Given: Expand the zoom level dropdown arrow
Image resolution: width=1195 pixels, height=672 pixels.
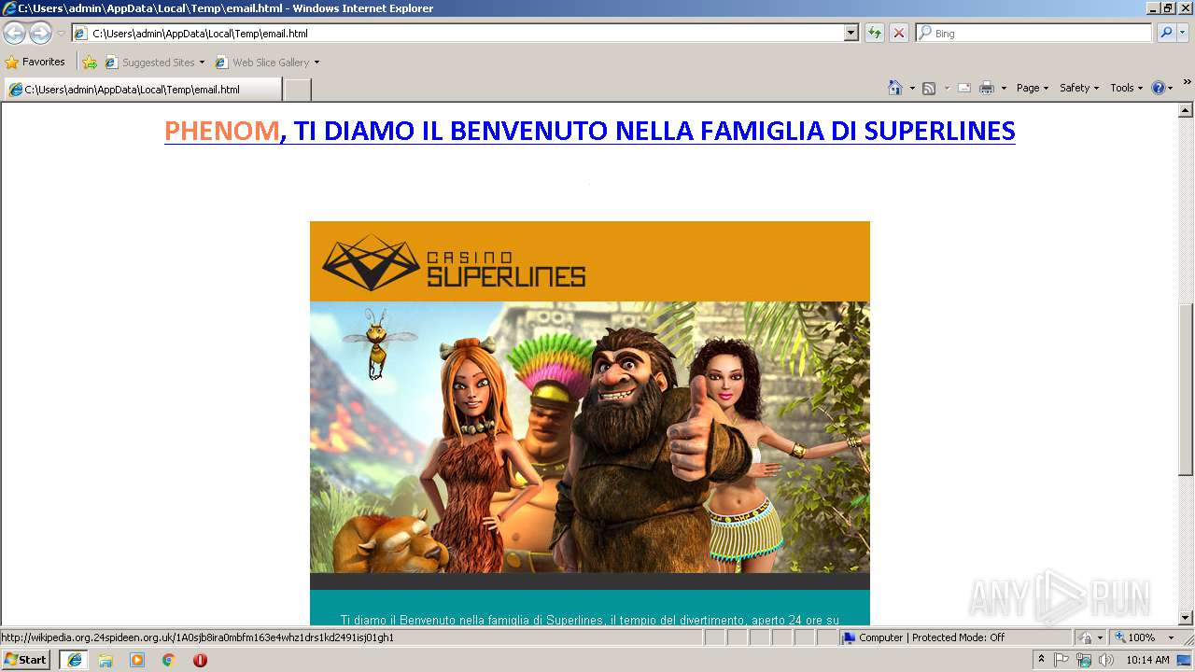Looking at the screenshot, I should 1171,637.
